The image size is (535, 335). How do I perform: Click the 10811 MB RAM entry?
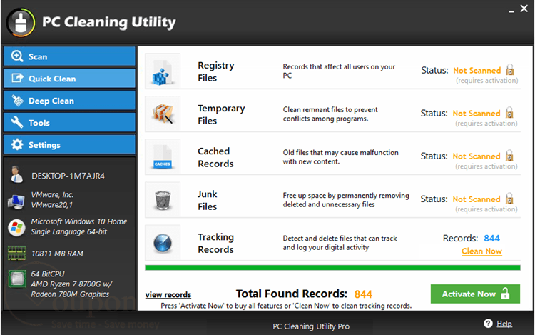pyautogui.click(x=57, y=254)
